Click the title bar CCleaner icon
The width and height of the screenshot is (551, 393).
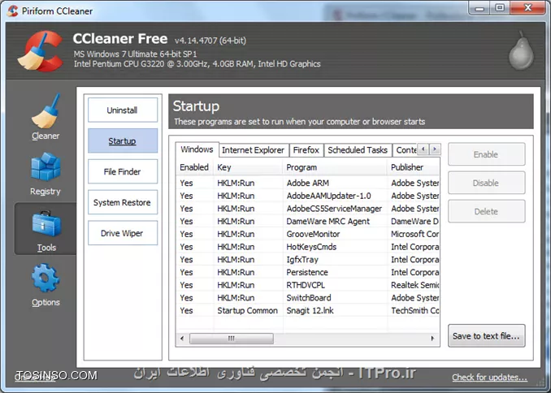(13, 11)
